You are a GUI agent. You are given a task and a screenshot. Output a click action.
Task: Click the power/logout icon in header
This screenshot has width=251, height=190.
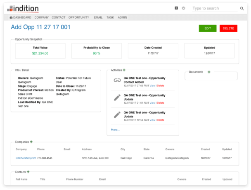coord(183,8)
